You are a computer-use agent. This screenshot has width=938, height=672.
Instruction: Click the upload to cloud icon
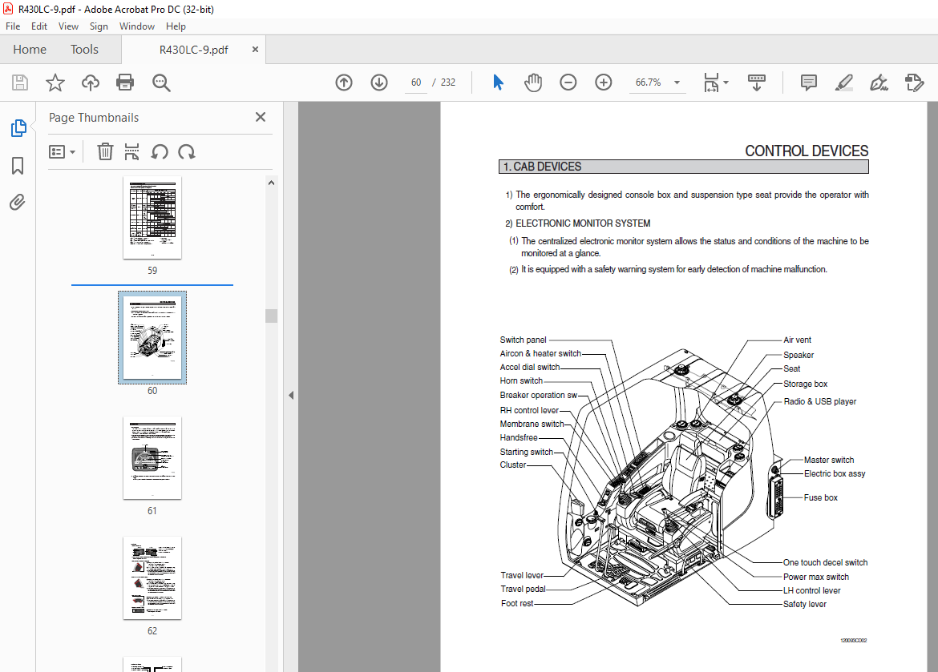click(x=91, y=82)
